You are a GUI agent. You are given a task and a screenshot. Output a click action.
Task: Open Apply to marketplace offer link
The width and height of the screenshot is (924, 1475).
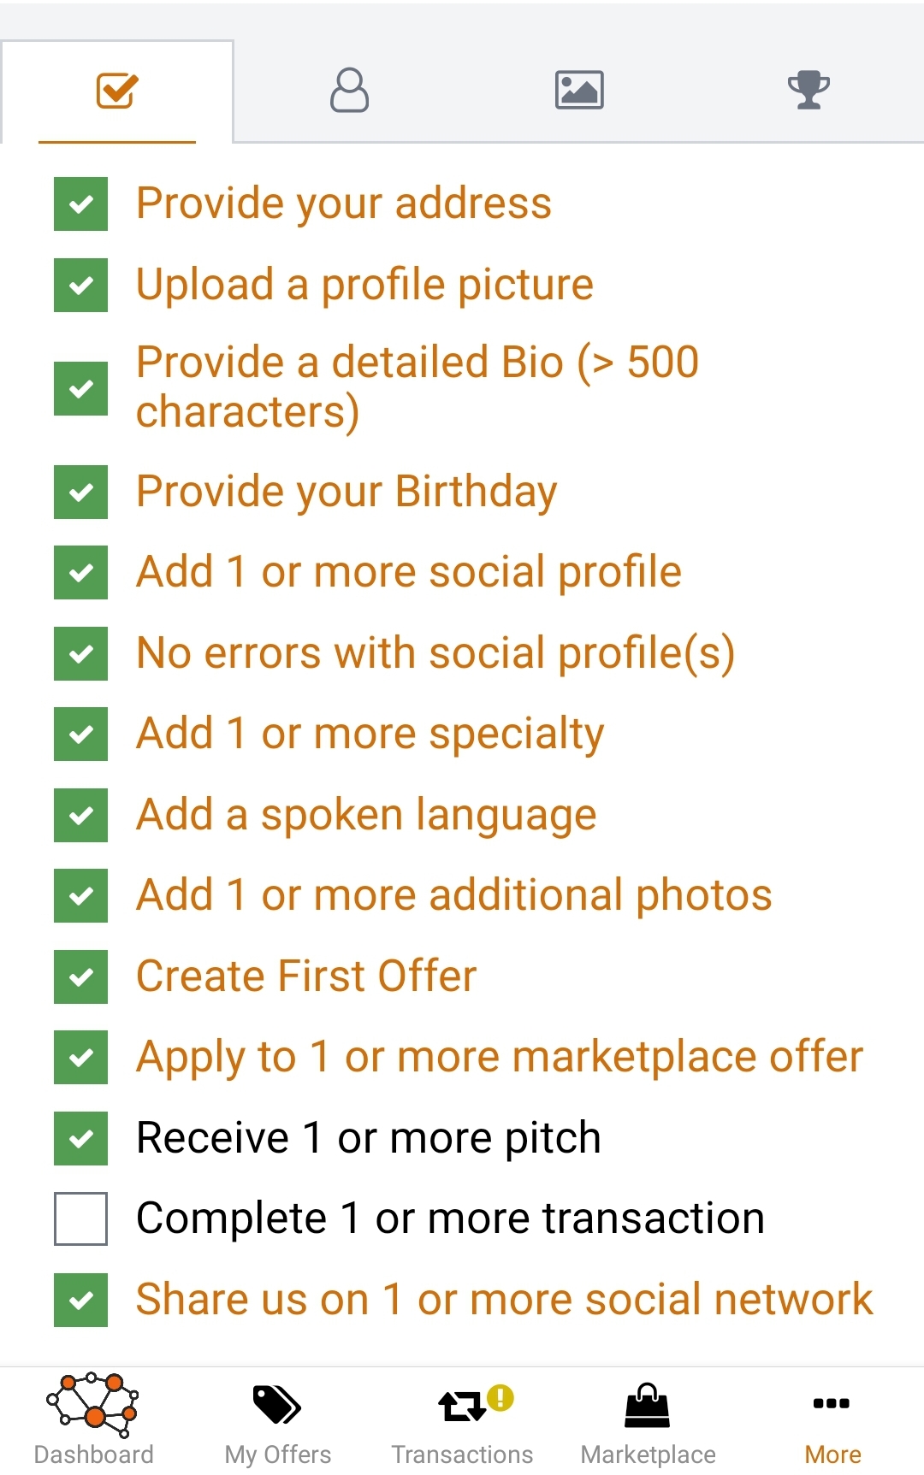[500, 1057]
